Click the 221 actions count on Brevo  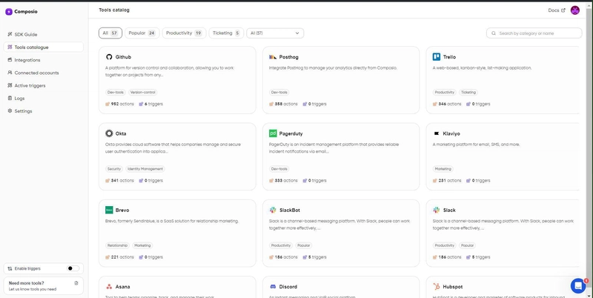(x=119, y=257)
